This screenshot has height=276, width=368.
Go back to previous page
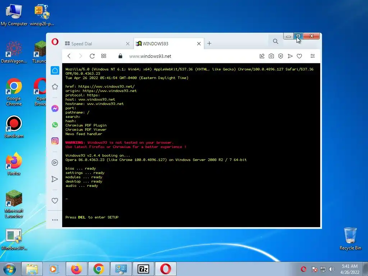tap(69, 56)
